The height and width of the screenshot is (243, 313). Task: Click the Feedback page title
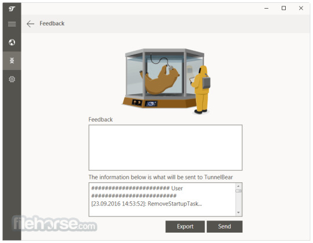(52, 24)
